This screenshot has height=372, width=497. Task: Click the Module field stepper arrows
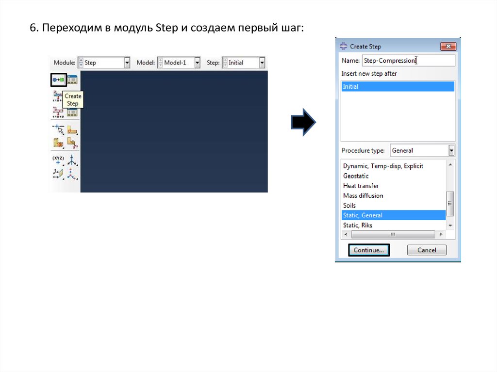(81, 63)
